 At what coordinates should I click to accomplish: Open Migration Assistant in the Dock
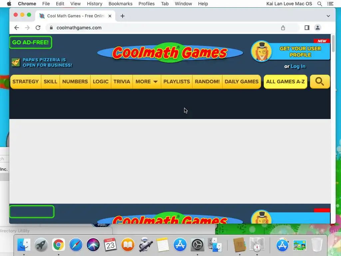tap(215, 245)
